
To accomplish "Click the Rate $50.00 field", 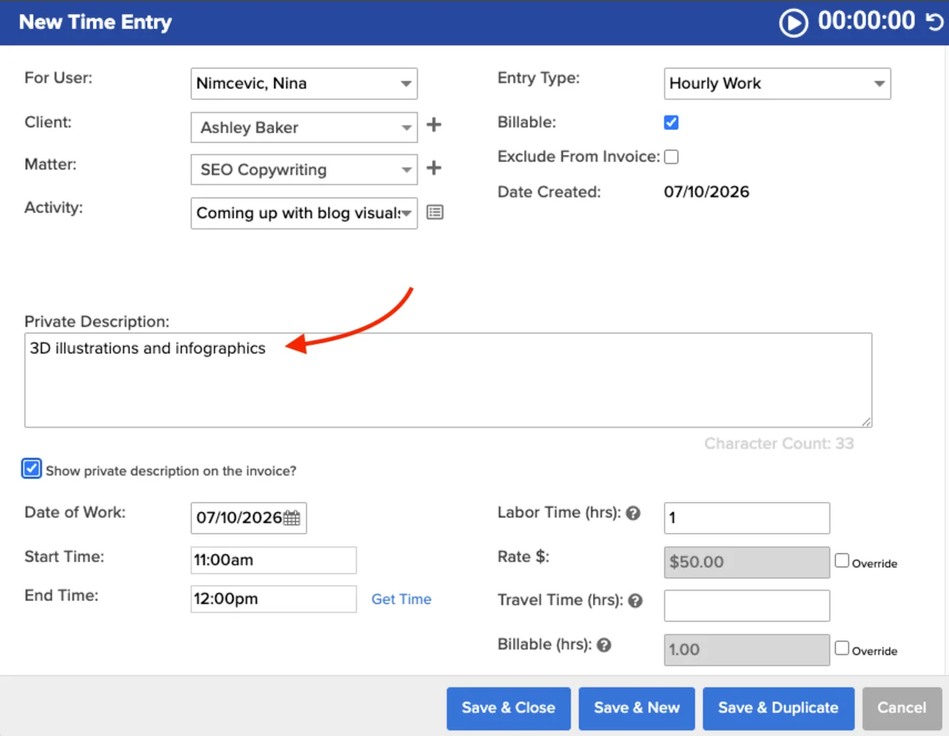I will click(x=747, y=562).
